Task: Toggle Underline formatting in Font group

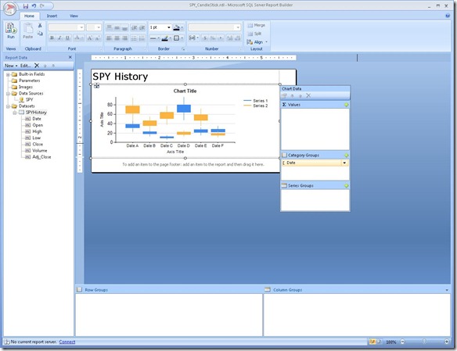Action: [67, 38]
